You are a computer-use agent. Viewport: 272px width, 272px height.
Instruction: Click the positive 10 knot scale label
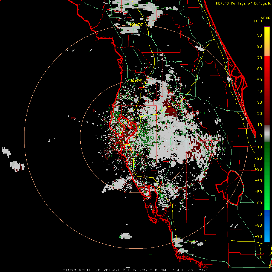pyautogui.click(x=260, y=125)
